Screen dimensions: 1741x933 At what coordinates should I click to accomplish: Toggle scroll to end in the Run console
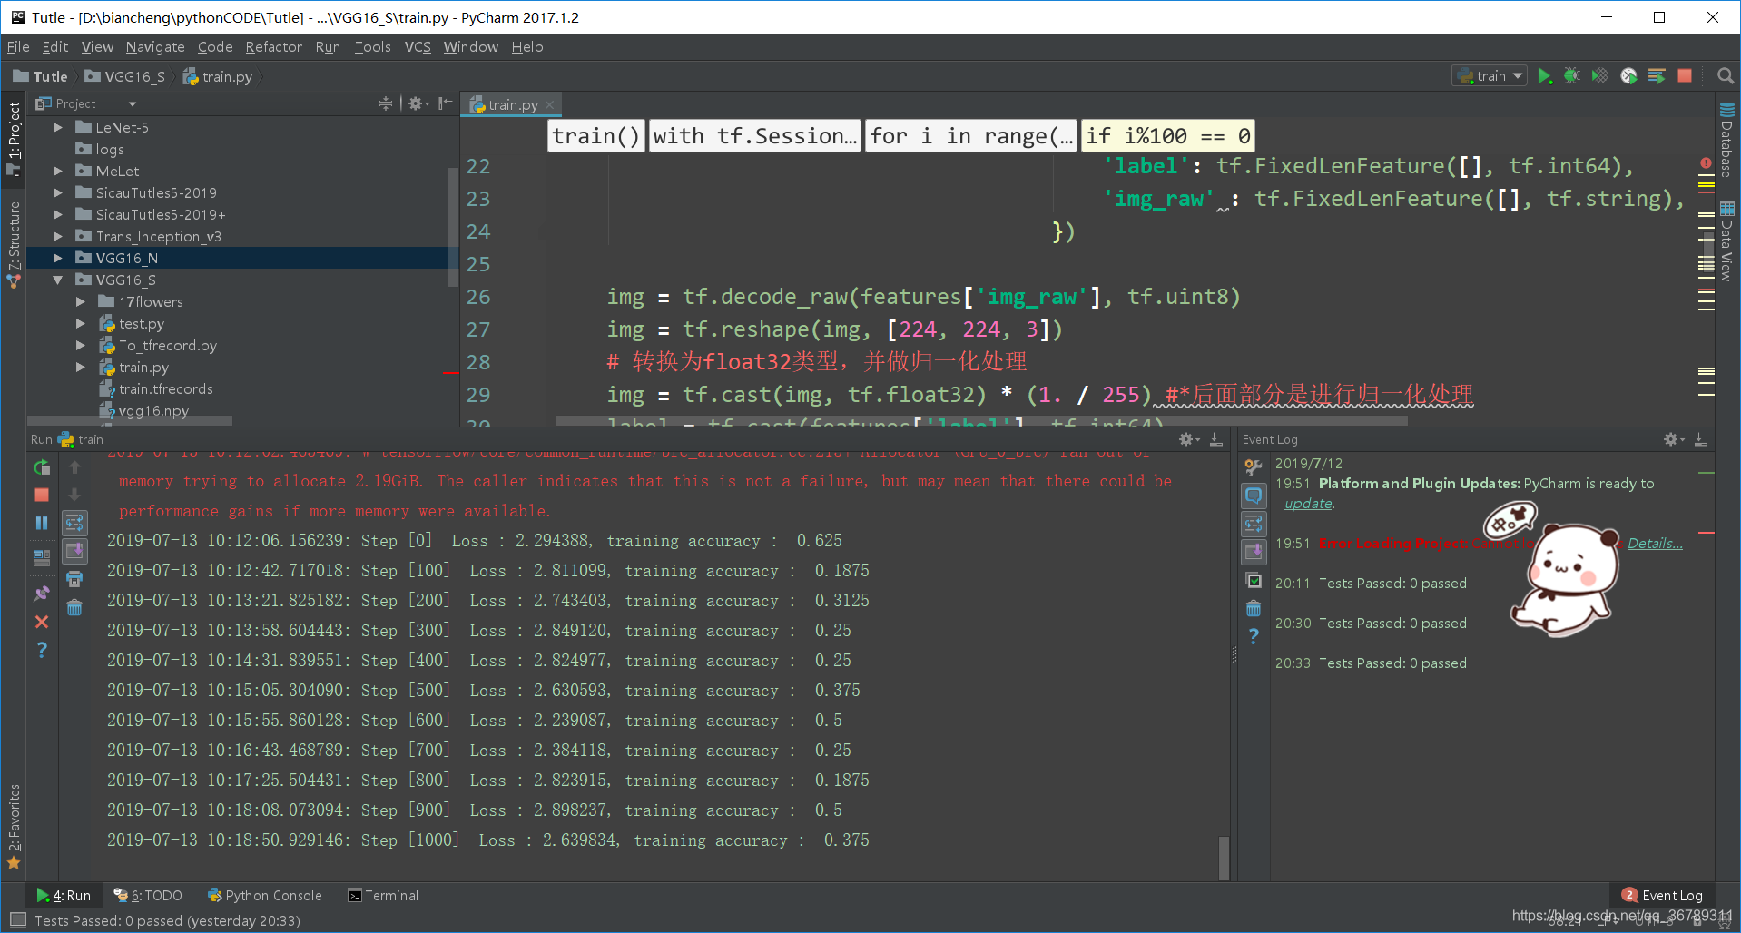coord(74,551)
